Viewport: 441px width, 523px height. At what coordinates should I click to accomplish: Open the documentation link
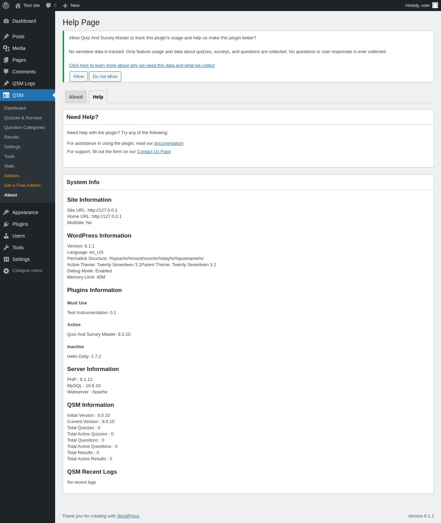[x=168, y=143]
